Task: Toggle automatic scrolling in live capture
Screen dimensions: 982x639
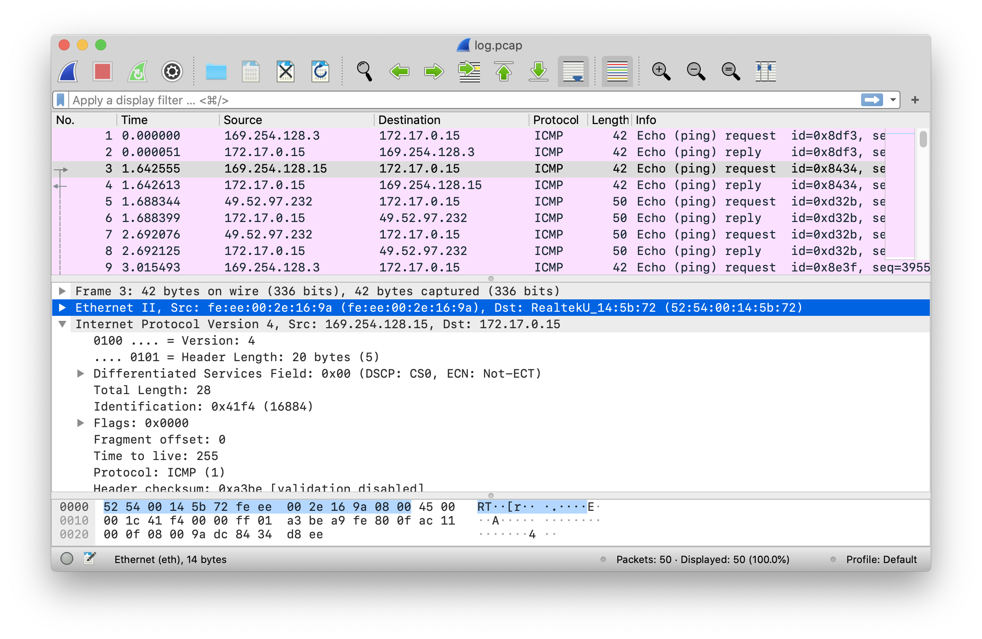Action: 573,71
